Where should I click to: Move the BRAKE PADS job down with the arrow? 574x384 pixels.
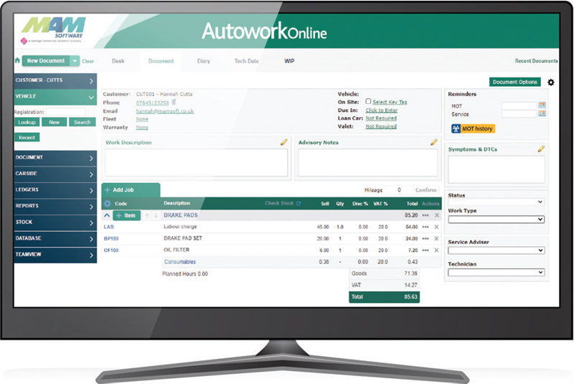[x=156, y=215]
